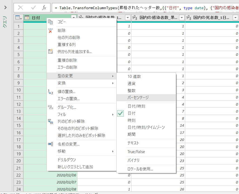Change type to 通貨
The width and height of the screenshot is (239, 194).
pyautogui.click(x=132, y=84)
